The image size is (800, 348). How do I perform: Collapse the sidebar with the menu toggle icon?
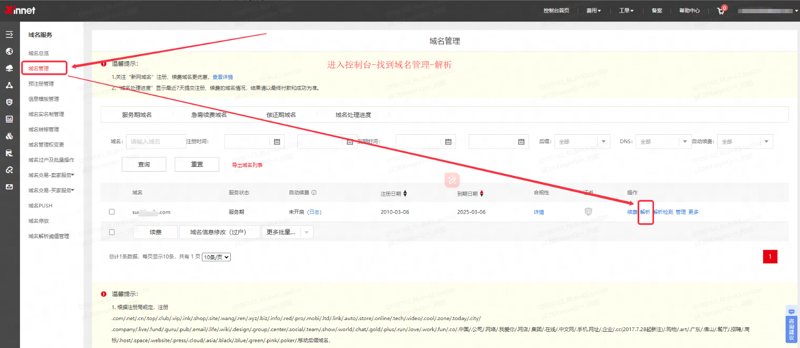pos(9,35)
